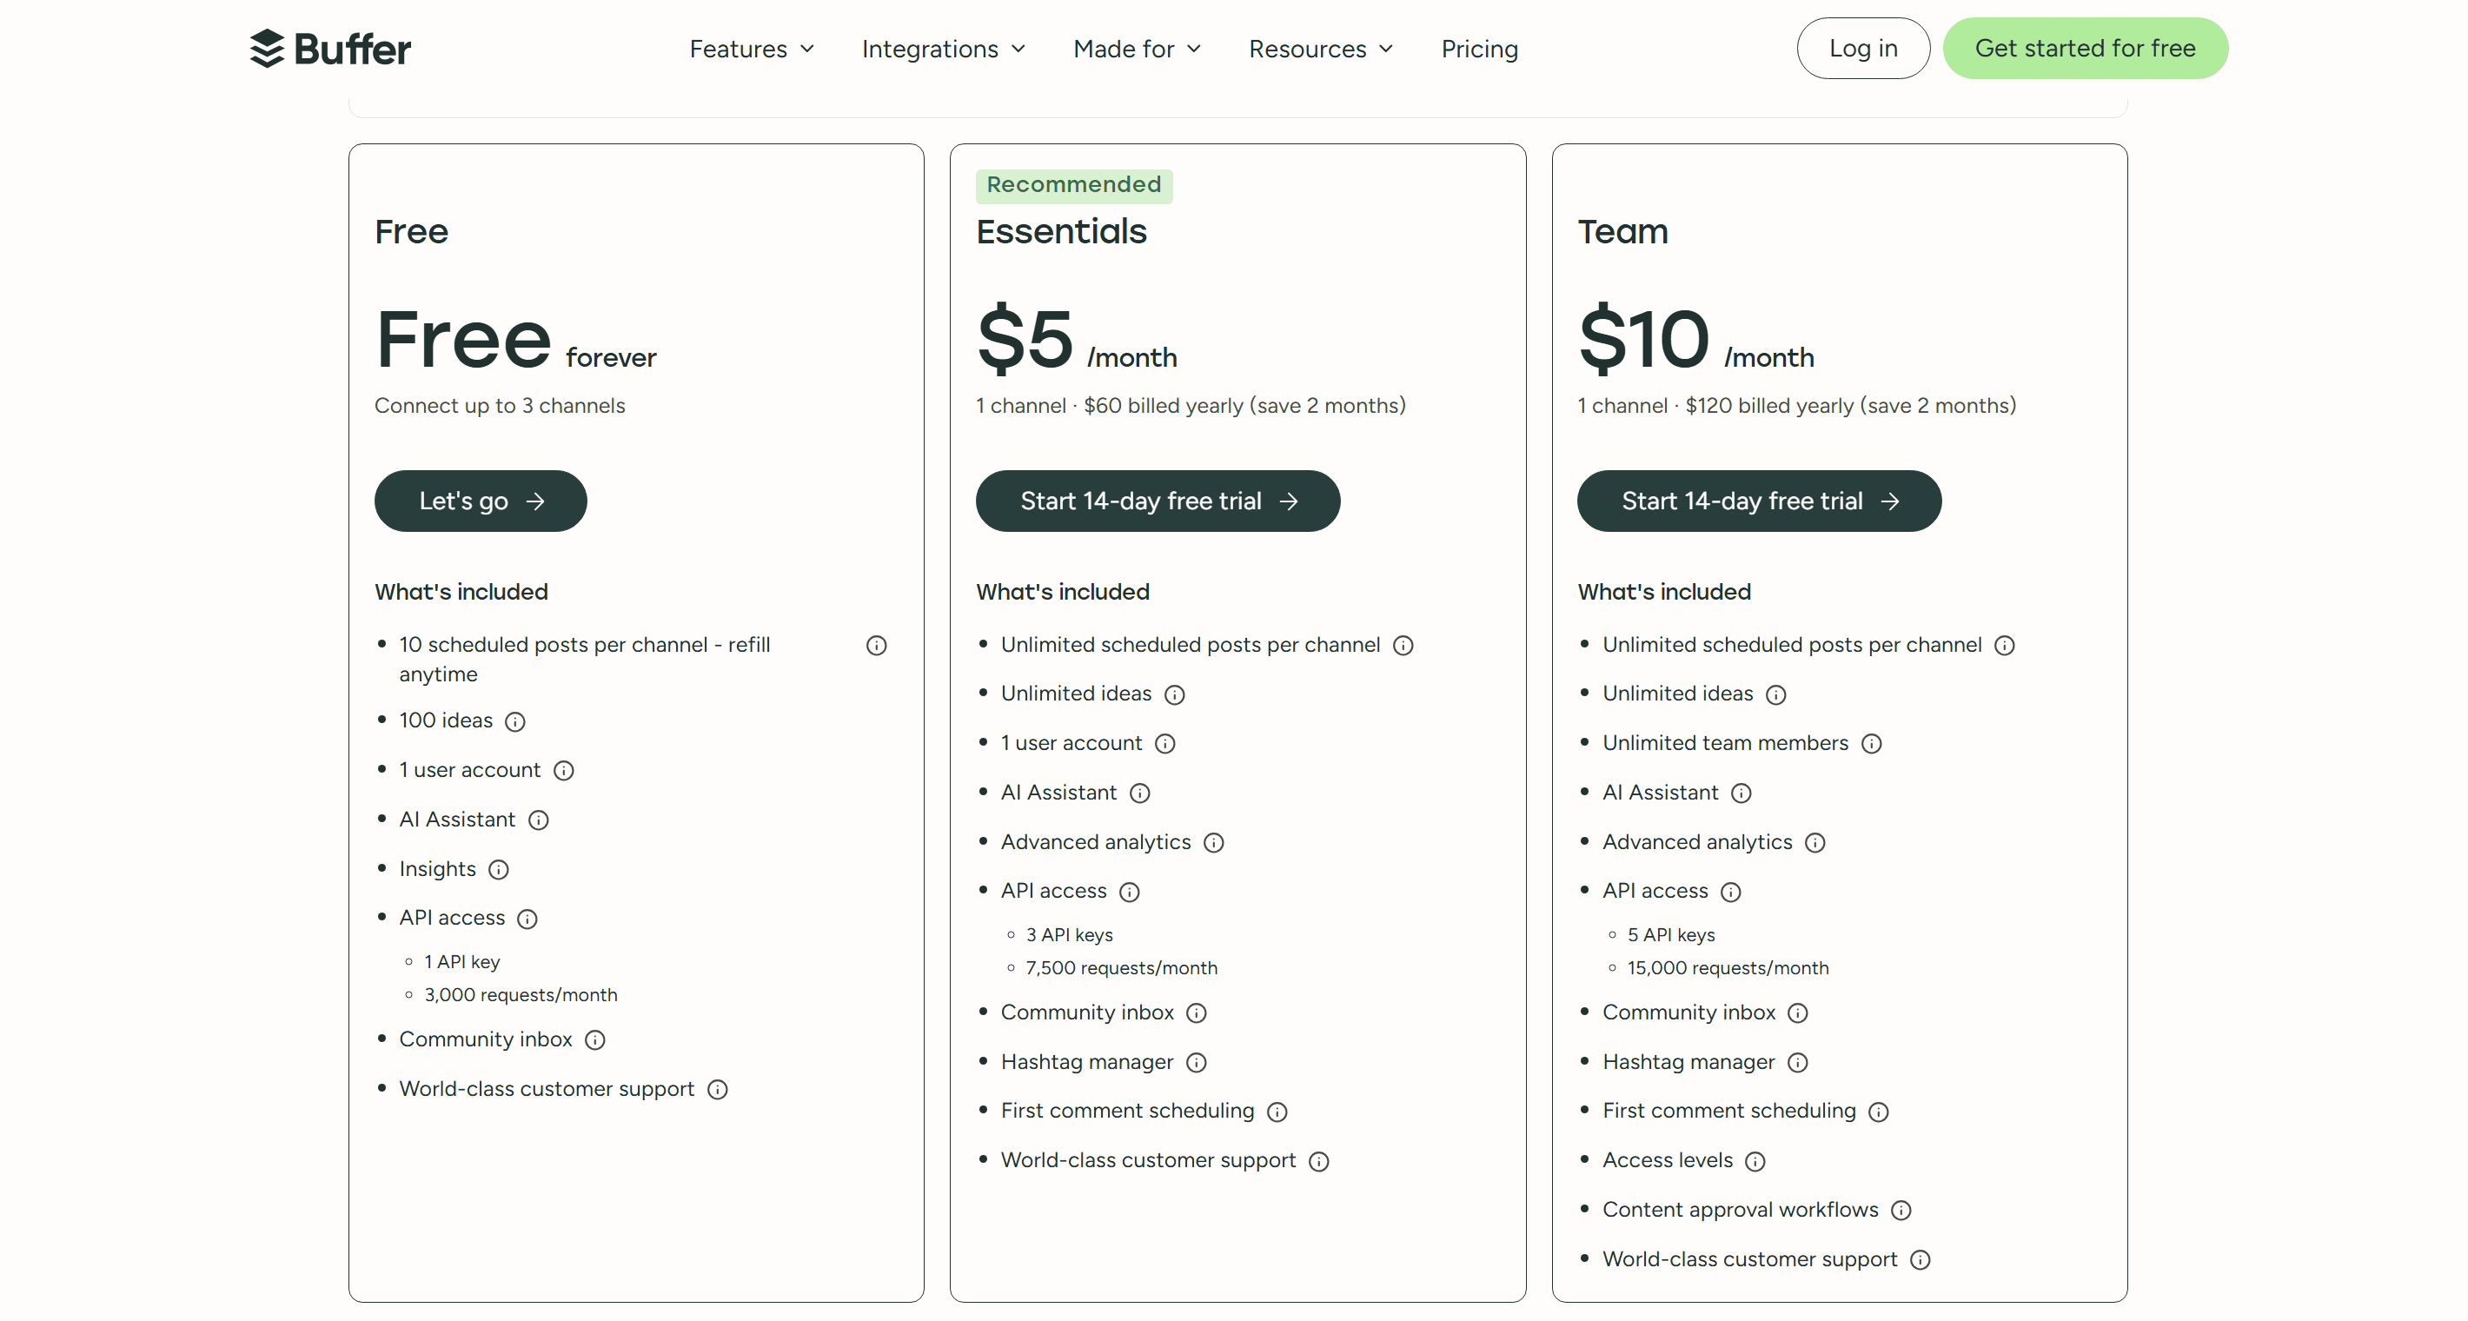
Task: Expand the Resources menu
Action: pyautogui.click(x=1320, y=49)
